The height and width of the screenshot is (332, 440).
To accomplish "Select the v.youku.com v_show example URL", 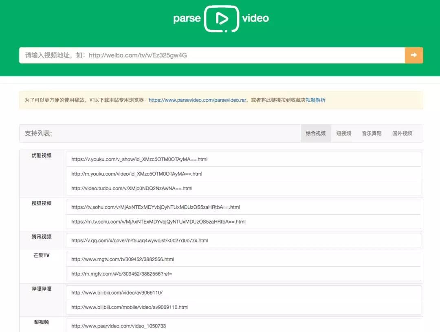I will coord(139,159).
